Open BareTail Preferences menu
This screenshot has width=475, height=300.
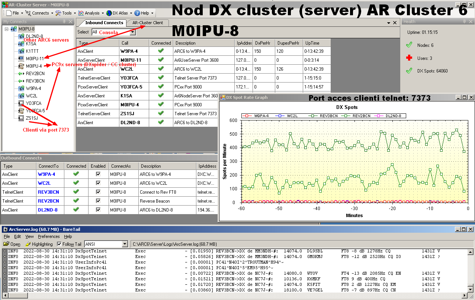[x=49, y=236]
